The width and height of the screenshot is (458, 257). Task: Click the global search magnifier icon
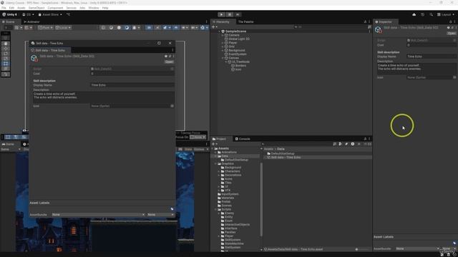coord(431,14)
